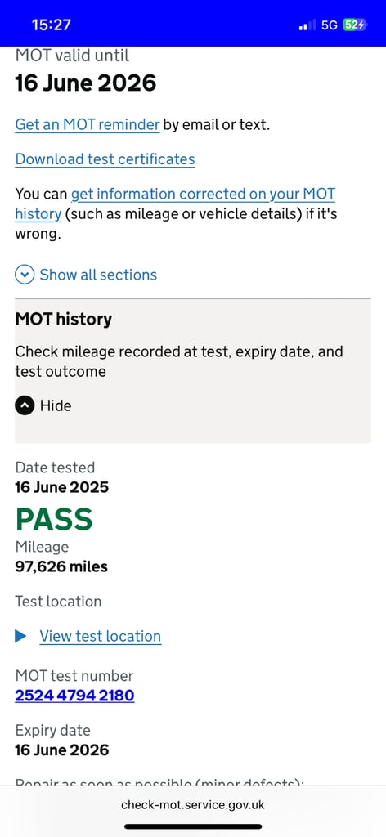The width and height of the screenshot is (386, 837).
Task: Tap the battery indicator in status bar
Action: coord(354,25)
